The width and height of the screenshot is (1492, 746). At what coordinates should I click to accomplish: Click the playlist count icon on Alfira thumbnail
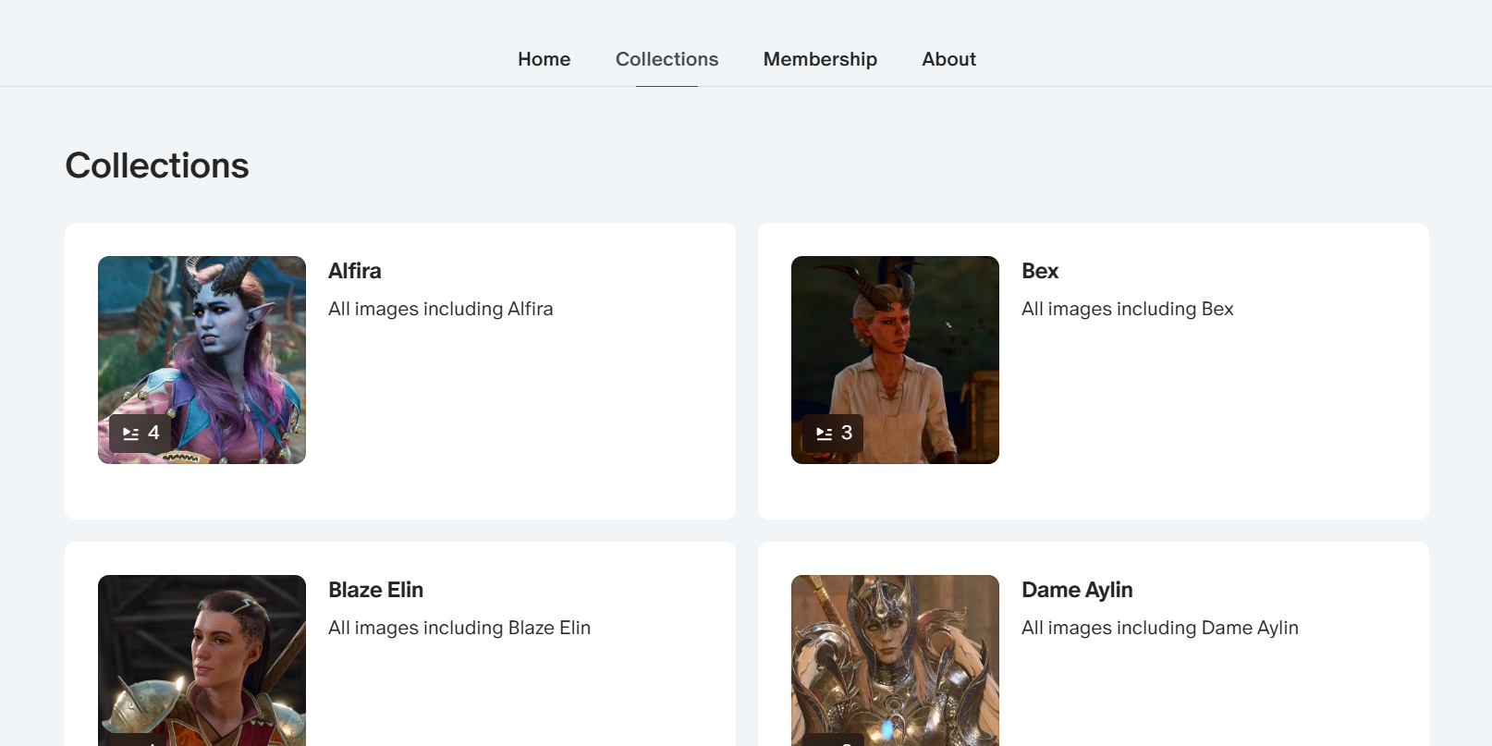(131, 434)
